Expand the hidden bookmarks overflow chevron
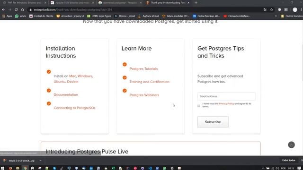Image resolution: width=303 pixels, height=170 pixels. (276, 16)
